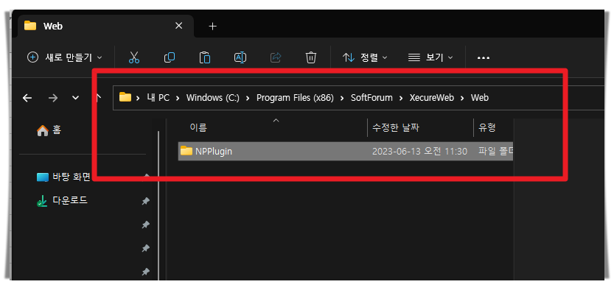Open the 새로 만들기 menu
Screen dimensions: 614x290
64,57
